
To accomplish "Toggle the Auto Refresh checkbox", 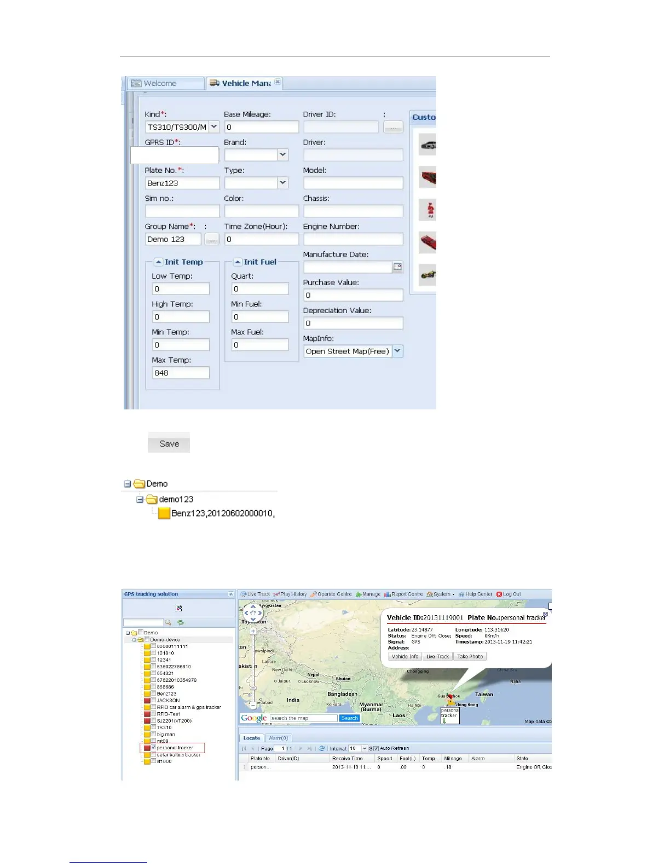I will pyautogui.click(x=376, y=748).
